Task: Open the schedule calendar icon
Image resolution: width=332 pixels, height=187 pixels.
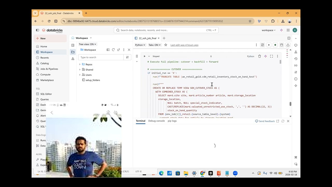Action: pos(281,45)
